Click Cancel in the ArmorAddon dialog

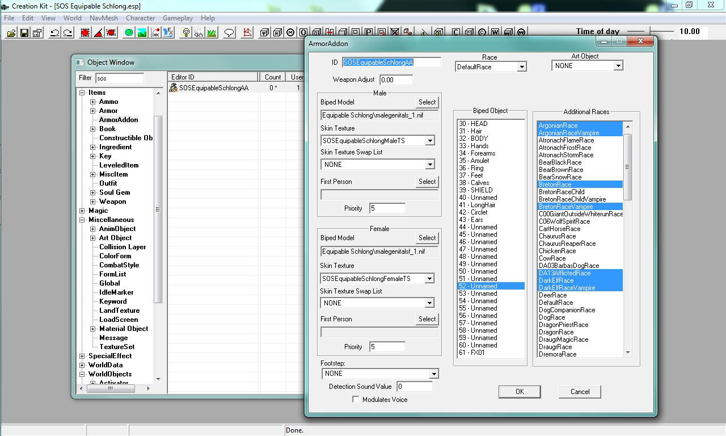coord(580,392)
